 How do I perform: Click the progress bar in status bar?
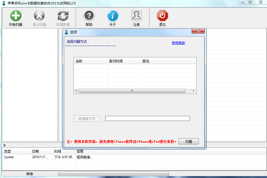tap(114, 174)
